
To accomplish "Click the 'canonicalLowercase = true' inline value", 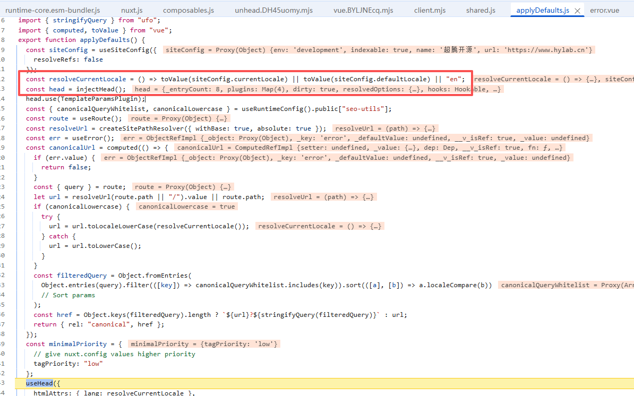I will point(186,206).
